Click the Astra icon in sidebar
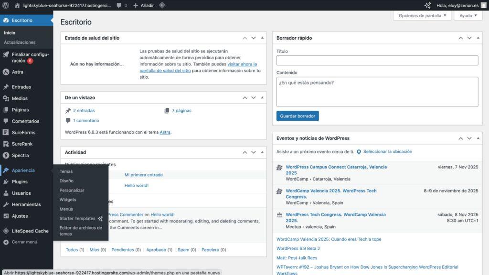Viewport: 489px width, 275px height. [x=6, y=72]
